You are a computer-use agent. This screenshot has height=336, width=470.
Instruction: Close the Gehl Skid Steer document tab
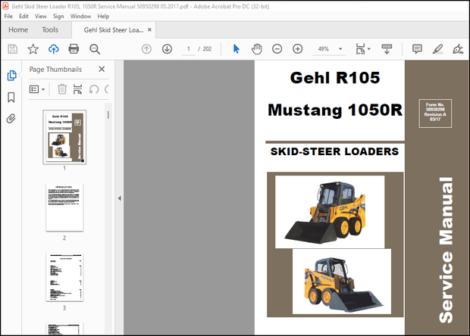[x=149, y=30]
